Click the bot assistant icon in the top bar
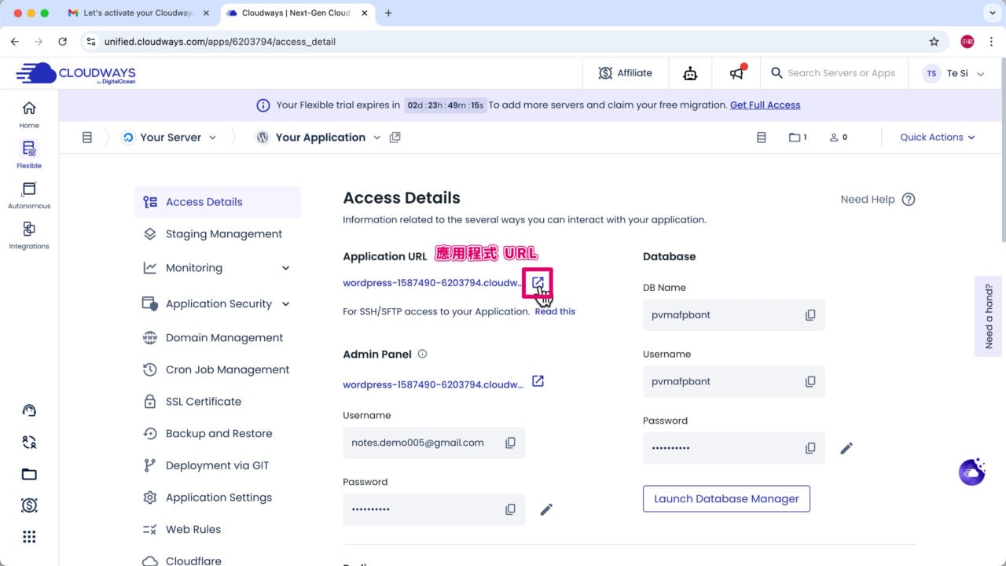This screenshot has height=566, width=1006. 689,72
